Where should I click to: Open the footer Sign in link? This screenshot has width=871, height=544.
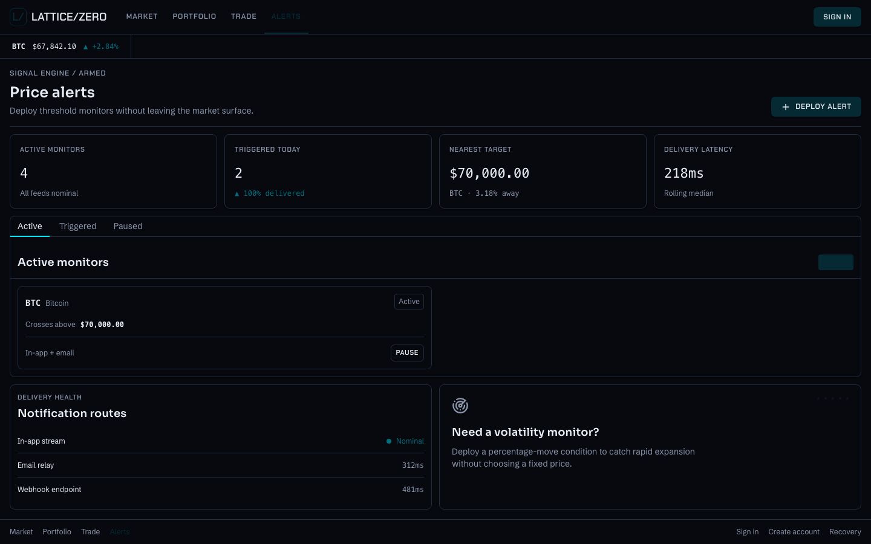[x=748, y=532]
